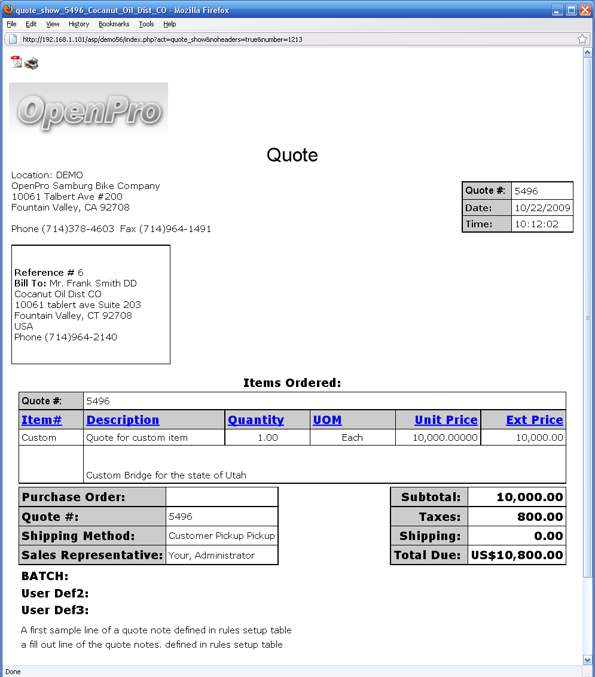The image size is (595, 677).
Task: Click the bookmark star in address bar
Action: point(582,39)
